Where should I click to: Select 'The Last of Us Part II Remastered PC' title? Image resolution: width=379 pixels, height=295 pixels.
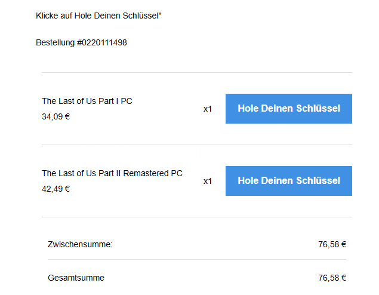pos(112,173)
